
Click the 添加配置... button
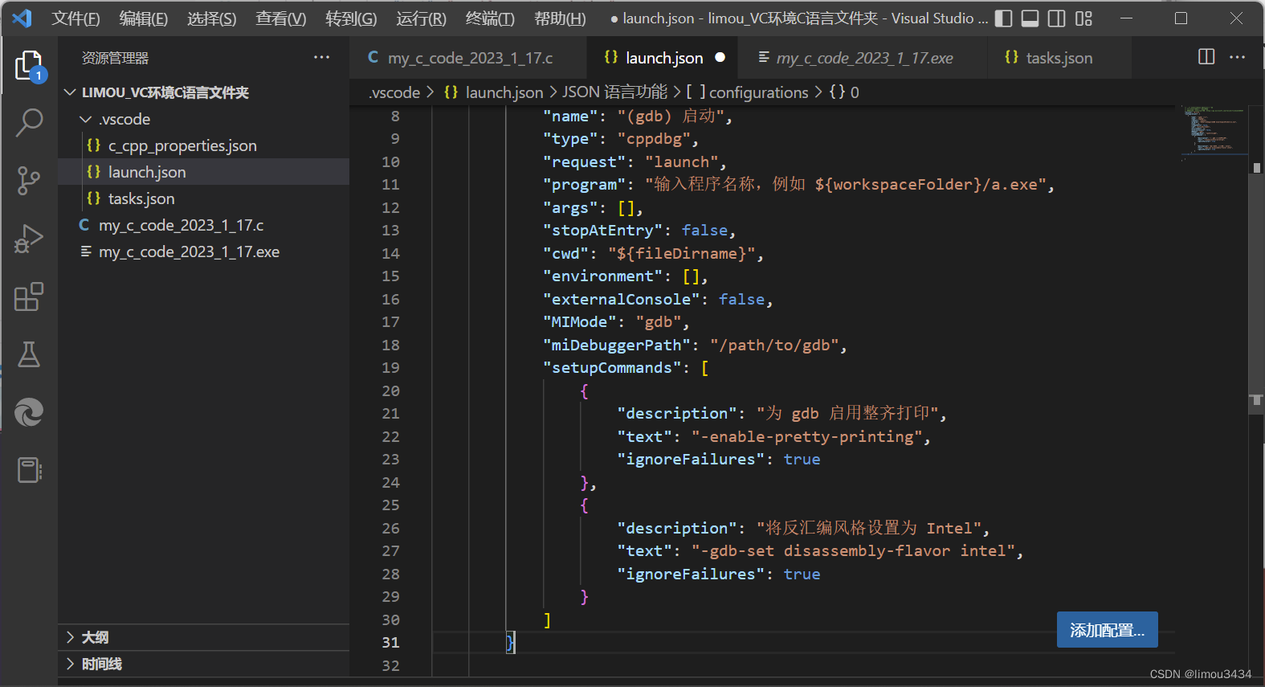coord(1107,630)
